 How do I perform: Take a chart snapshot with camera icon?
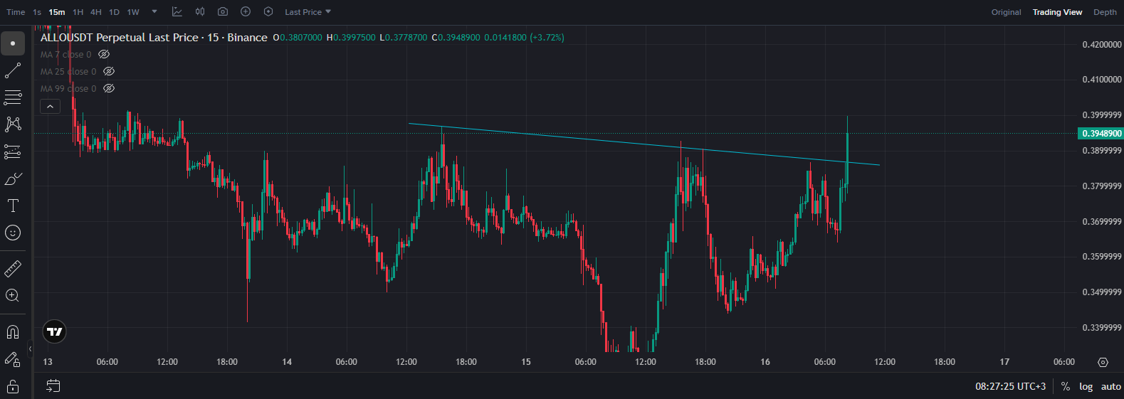click(223, 12)
